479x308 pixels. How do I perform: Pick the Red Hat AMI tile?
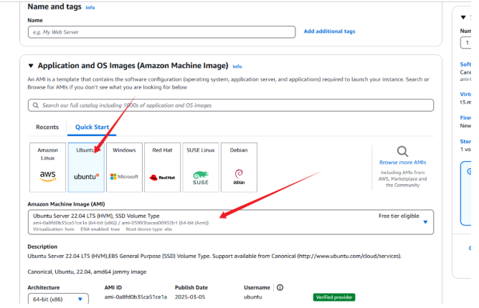163,168
